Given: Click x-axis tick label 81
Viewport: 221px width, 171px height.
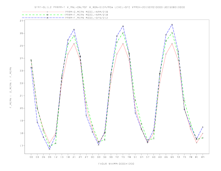Looking at the screenshot, I should click(197, 157).
